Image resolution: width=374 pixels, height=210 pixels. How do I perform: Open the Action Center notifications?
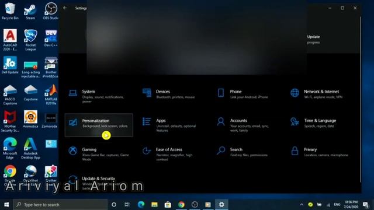tap(366, 205)
